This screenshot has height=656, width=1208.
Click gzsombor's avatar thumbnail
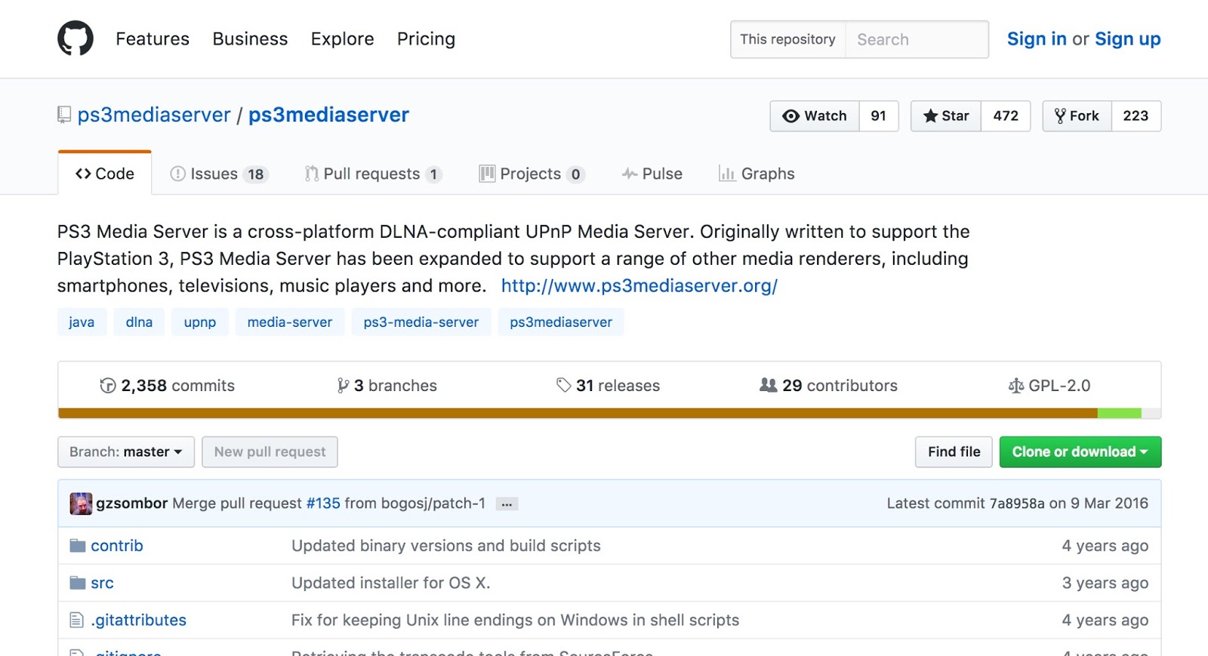(81, 504)
